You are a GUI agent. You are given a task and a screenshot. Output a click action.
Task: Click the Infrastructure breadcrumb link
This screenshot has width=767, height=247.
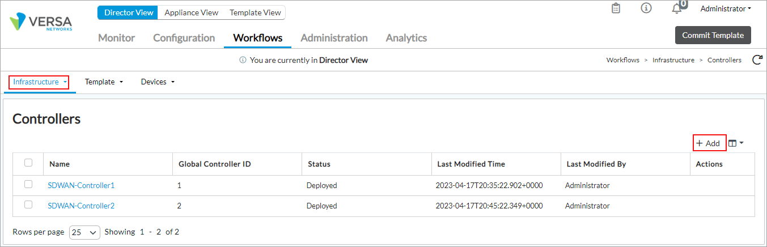tap(673, 60)
